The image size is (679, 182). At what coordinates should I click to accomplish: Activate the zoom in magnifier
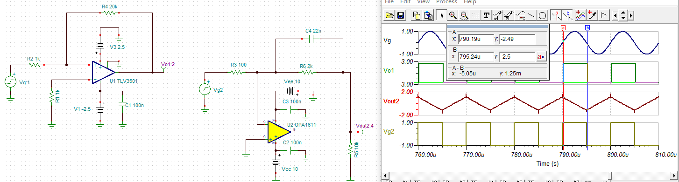coord(453,15)
